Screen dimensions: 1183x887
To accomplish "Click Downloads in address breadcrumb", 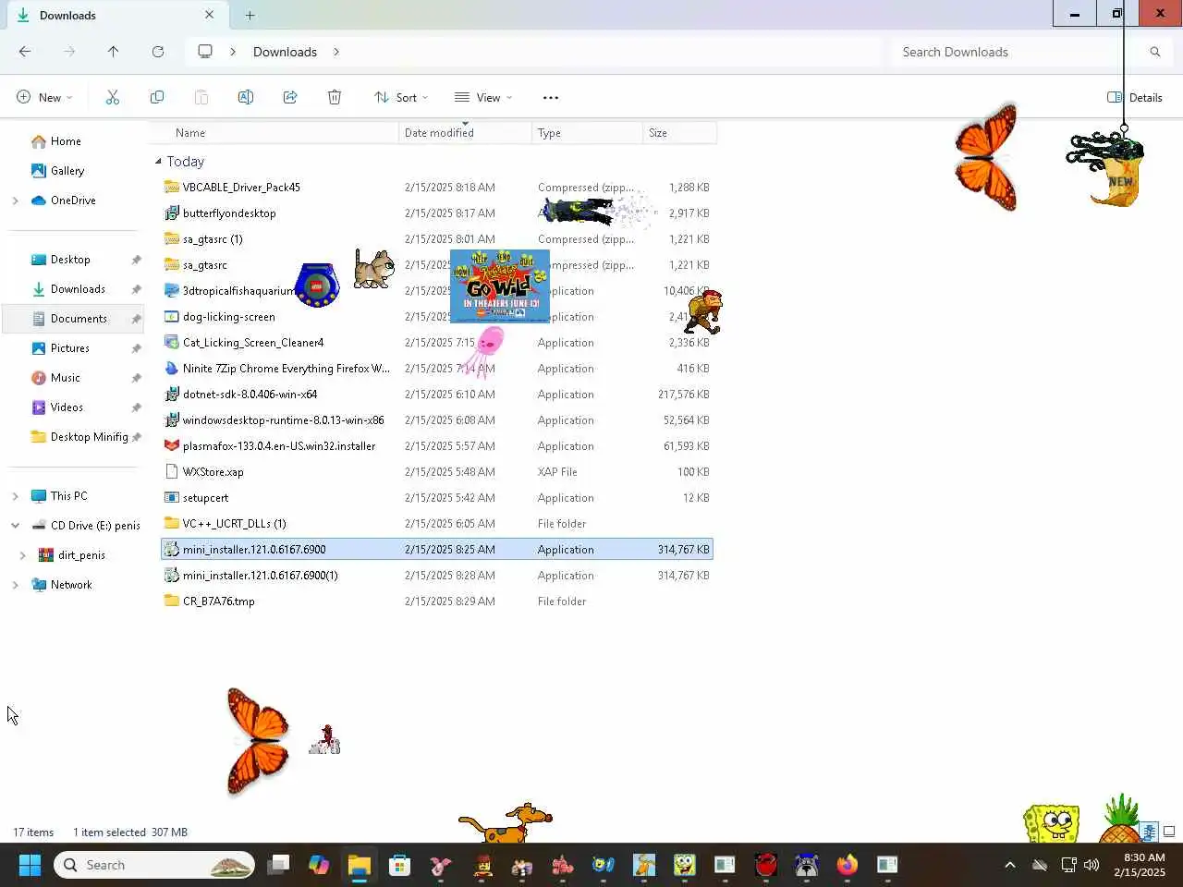I will [x=285, y=52].
